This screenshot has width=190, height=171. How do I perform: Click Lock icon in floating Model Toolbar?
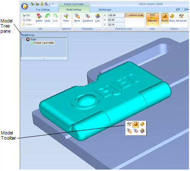[x=142, y=131]
